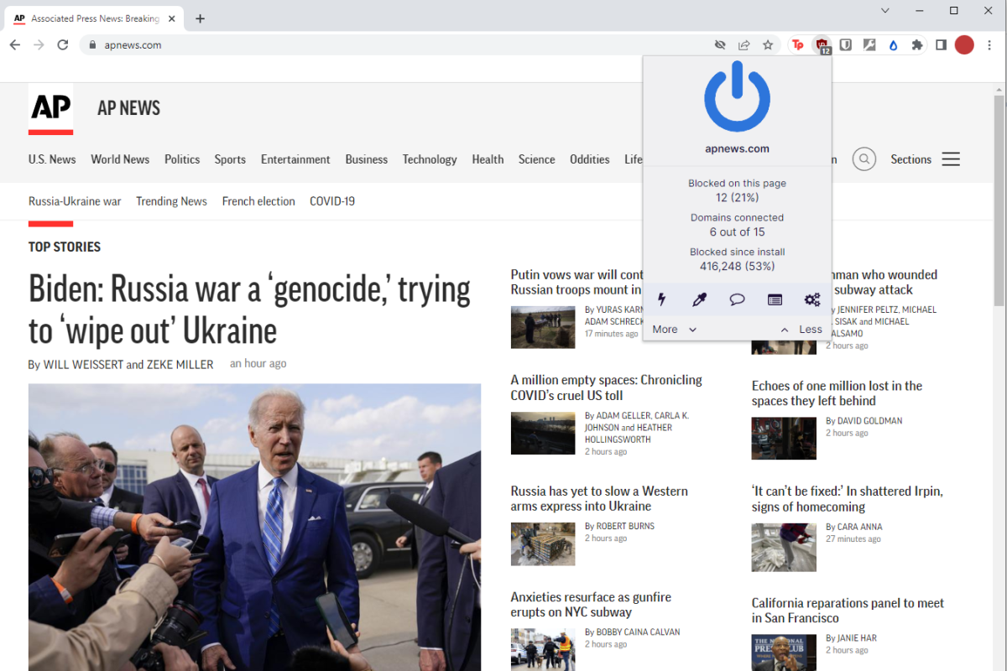This screenshot has height=671, width=1007.
Task: Open Biden 'genocide' headline story
Action: pyautogui.click(x=249, y=309)
